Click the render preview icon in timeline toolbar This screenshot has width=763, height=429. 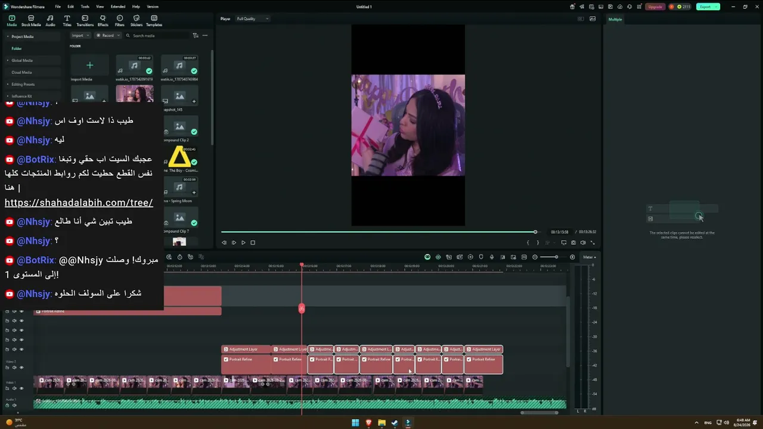pyautogui.click(x=470, y=257)
